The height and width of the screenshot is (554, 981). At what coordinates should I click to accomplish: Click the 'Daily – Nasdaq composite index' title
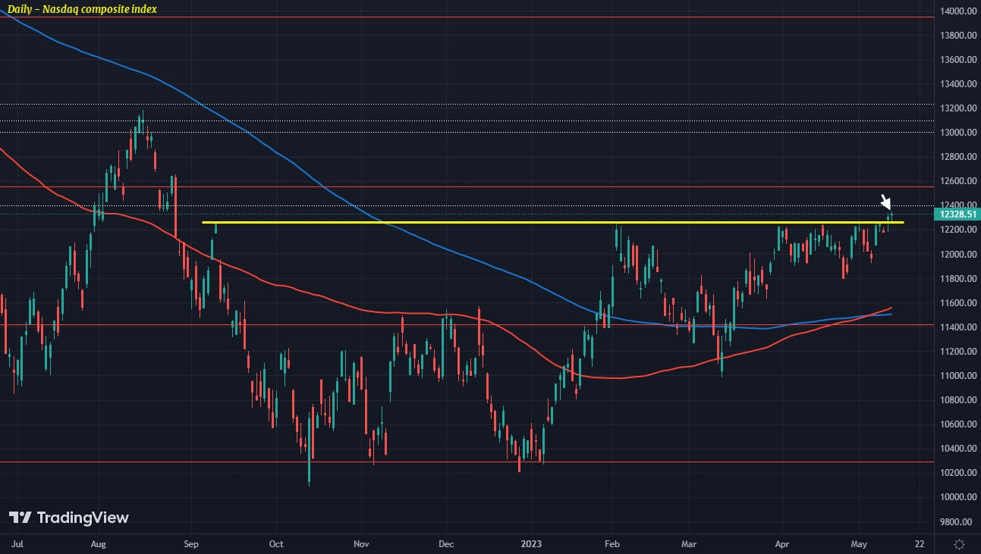(x=83, y=9)
